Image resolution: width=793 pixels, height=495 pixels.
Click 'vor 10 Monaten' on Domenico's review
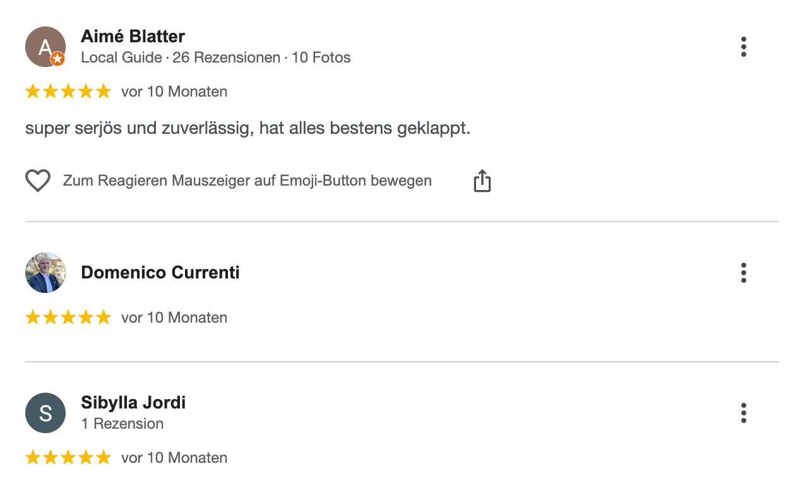pos(174,318)
